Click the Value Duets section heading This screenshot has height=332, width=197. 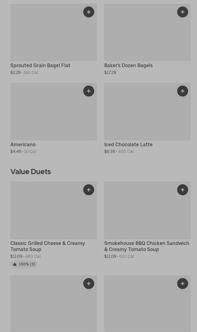[31, 171]
